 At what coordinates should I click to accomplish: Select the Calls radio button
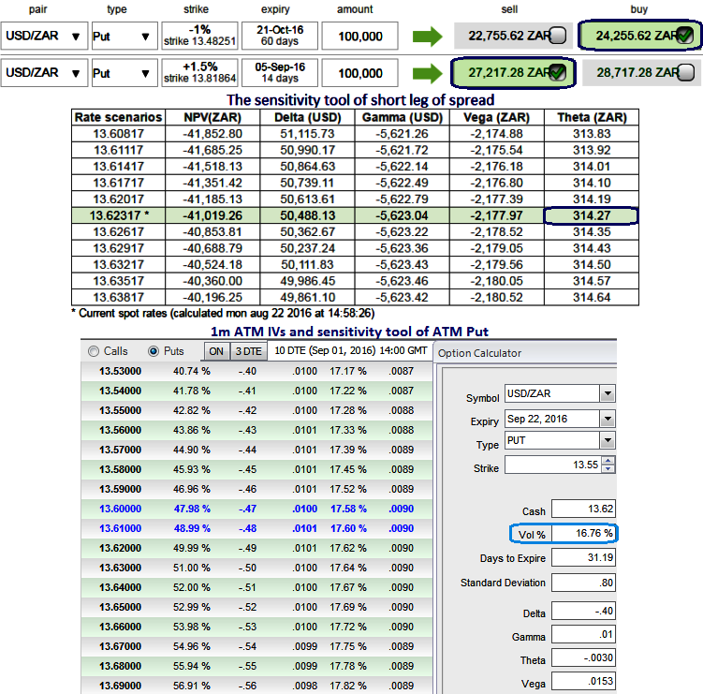pos(93,351)
